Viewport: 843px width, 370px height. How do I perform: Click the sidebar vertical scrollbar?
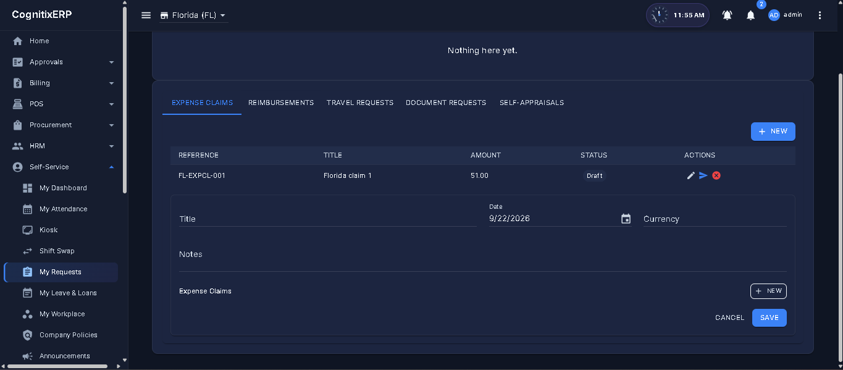125,100
